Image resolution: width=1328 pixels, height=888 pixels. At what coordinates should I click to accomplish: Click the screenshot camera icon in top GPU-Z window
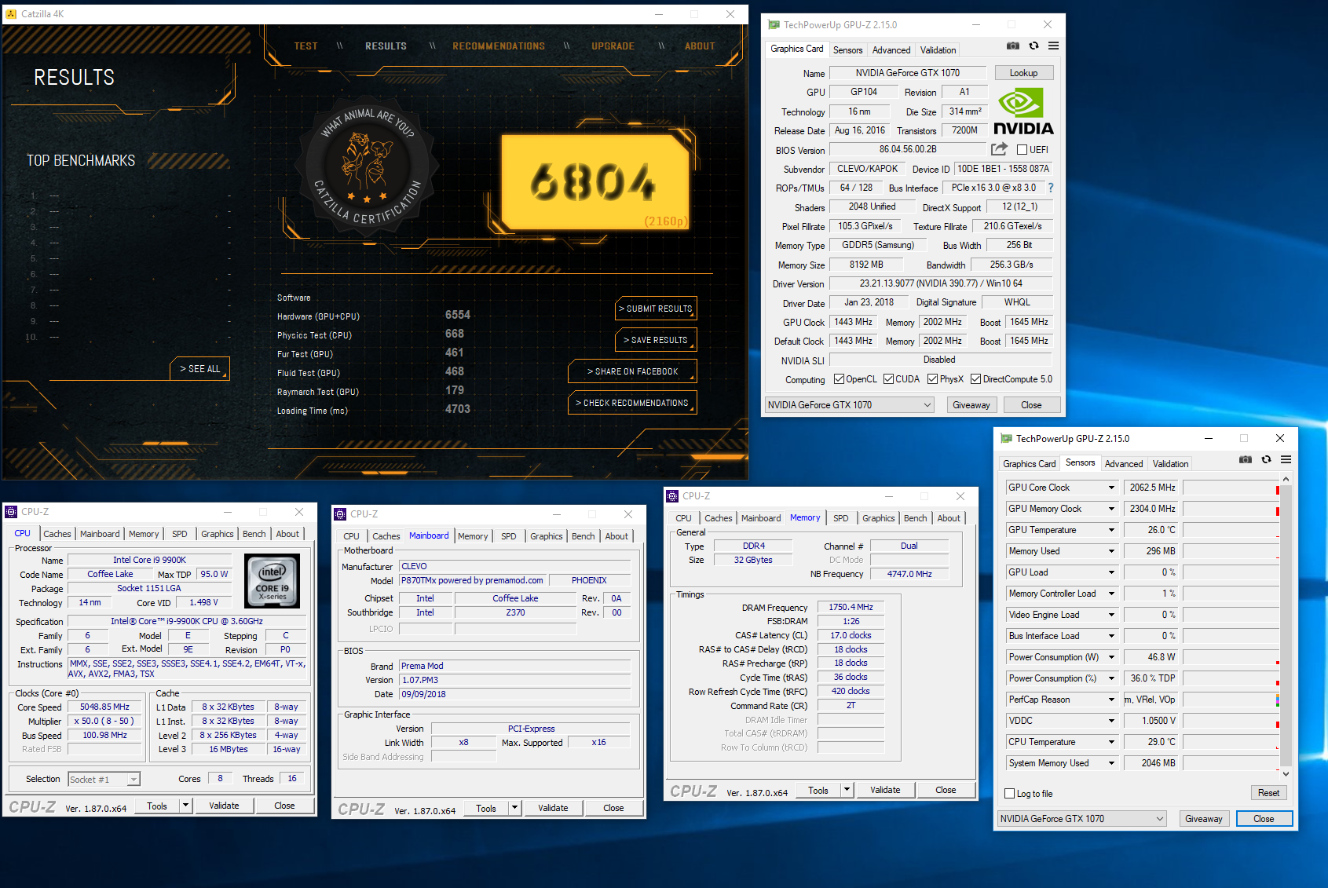point(1013,46)
